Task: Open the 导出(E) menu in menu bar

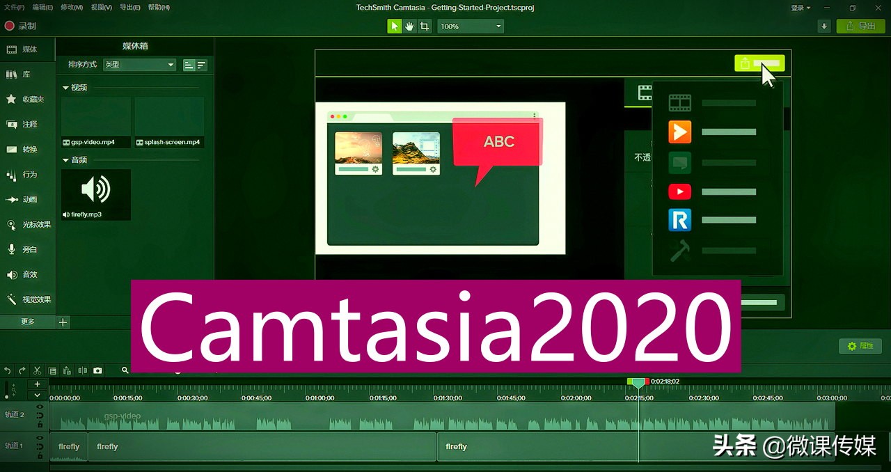Action: point(129,8)
